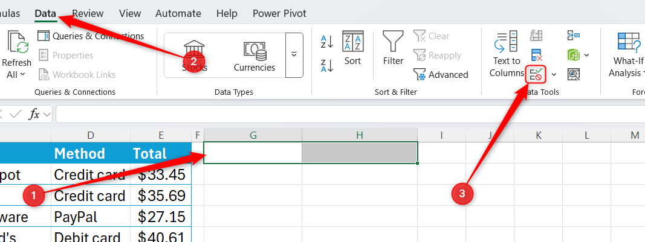Viewport: 645px width, 242px height.
Task: Select column E header
Action: pos(161,135)
